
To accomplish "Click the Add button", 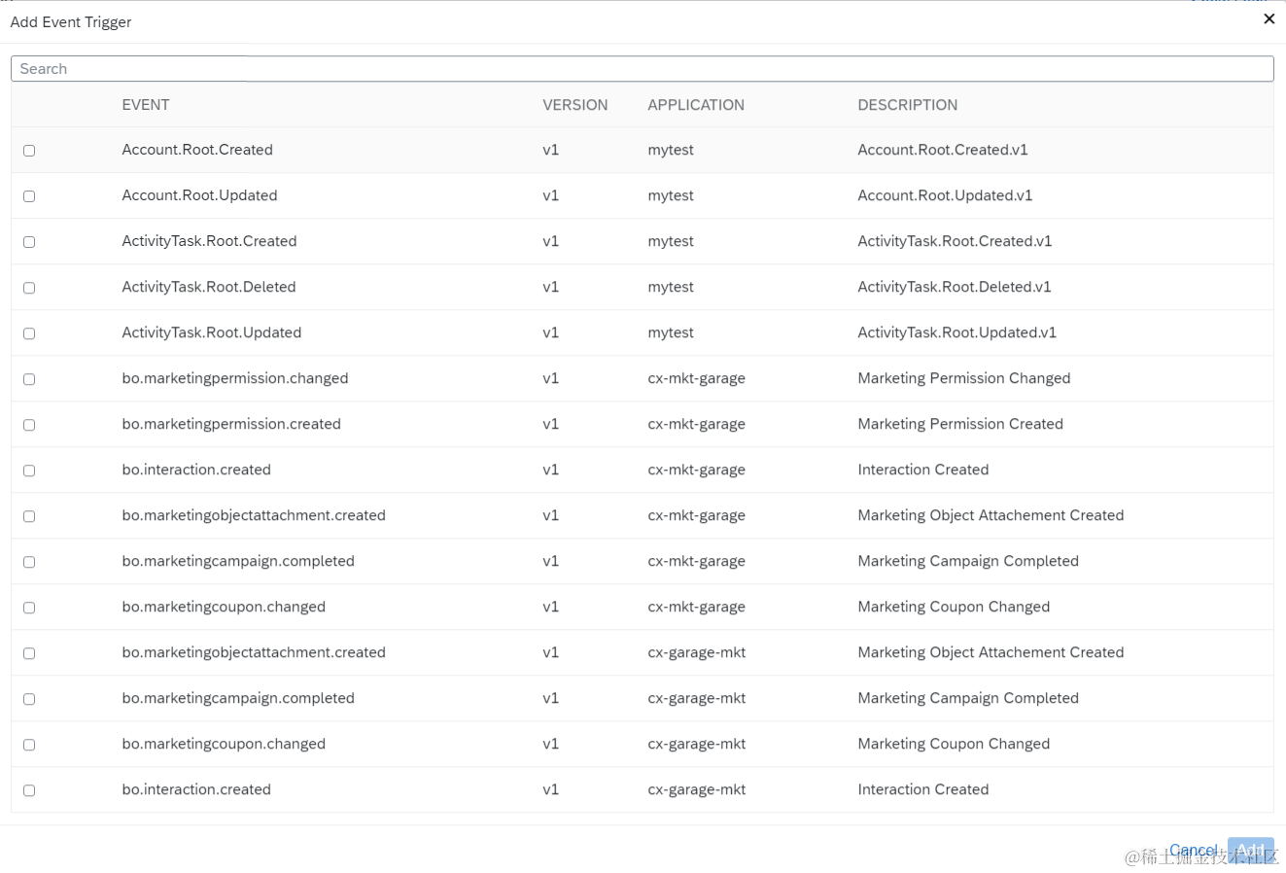I will [x=1250, y=851].
